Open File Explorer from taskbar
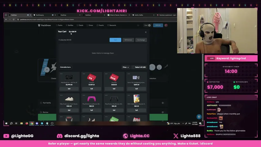This screenshot has width=261, height=147. [x=21, y=123]
